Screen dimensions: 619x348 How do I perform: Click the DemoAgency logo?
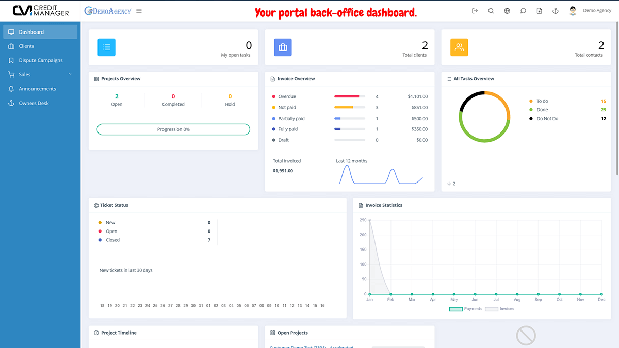click(x=107, y=10)
